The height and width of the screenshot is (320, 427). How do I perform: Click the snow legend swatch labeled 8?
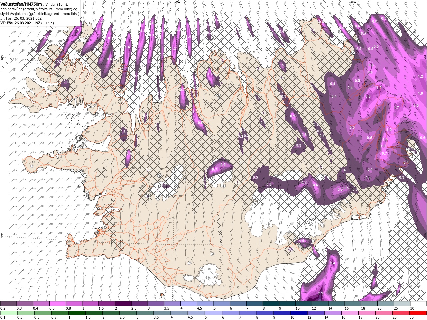[x=270, y=304]
